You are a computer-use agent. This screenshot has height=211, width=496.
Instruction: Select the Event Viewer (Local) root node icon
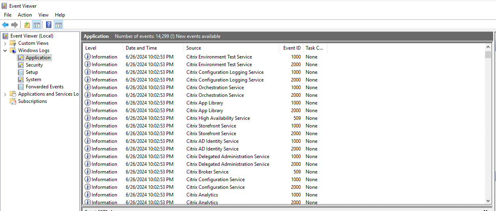(6, 36)
